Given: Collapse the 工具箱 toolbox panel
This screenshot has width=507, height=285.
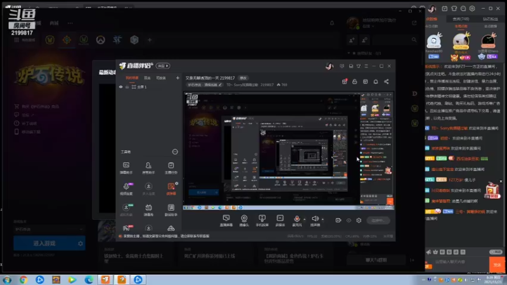Looking at the screenshot, I should pos(175,151).
